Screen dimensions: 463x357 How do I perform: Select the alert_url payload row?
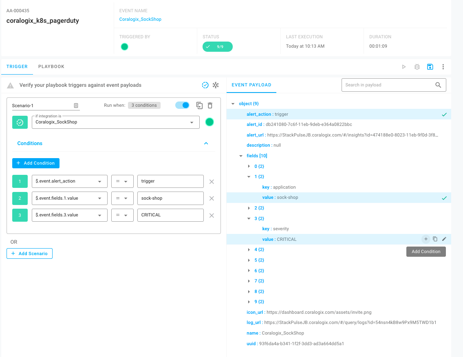click(339, 135)
